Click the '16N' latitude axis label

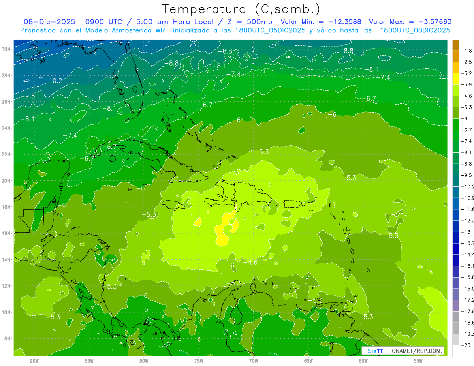(x=6, y=233)
